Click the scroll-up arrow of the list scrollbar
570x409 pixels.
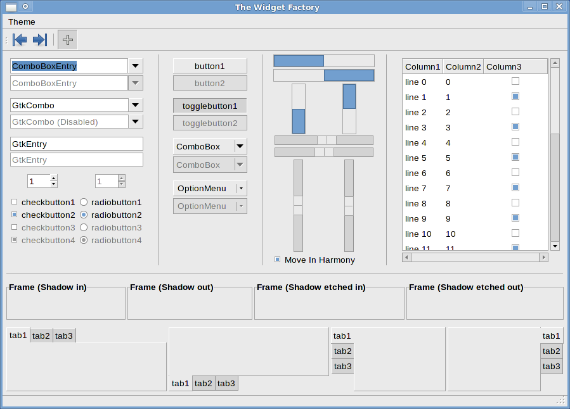point(555,63)
